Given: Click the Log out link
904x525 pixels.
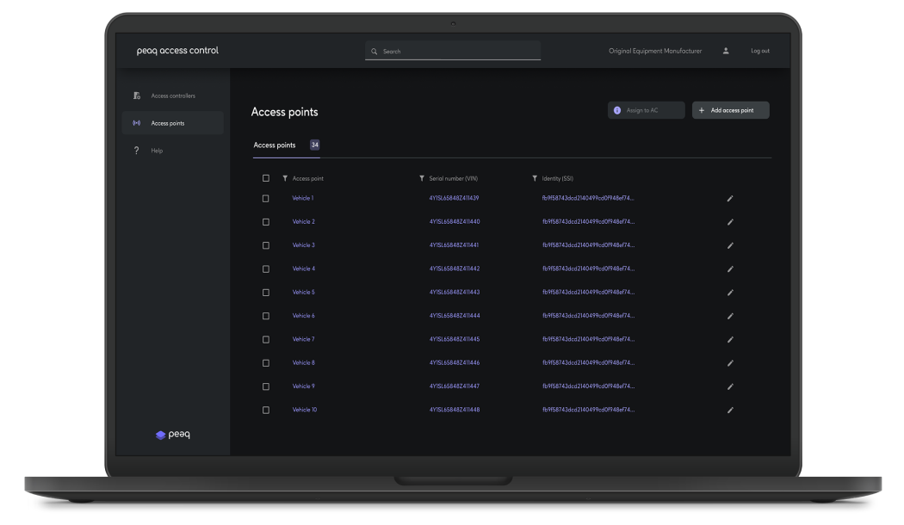Looking at the screenshot, I should [x=760, y=51].
